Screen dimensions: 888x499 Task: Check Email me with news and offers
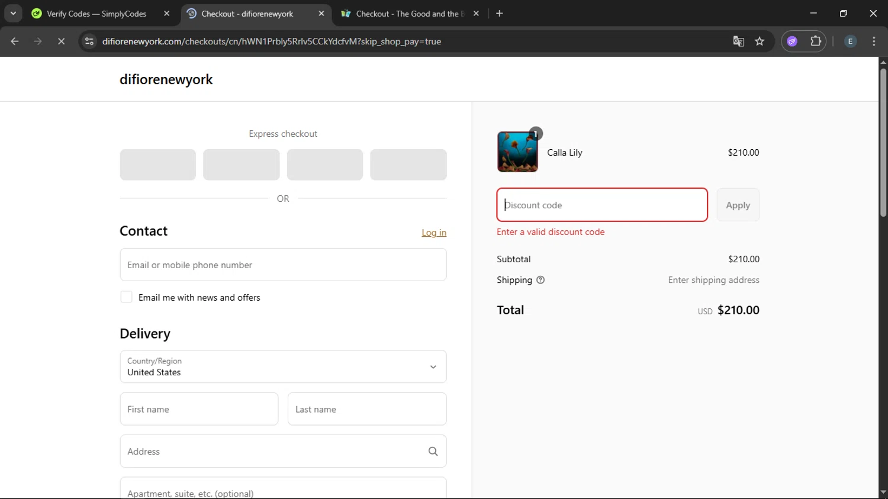(126, 297)
